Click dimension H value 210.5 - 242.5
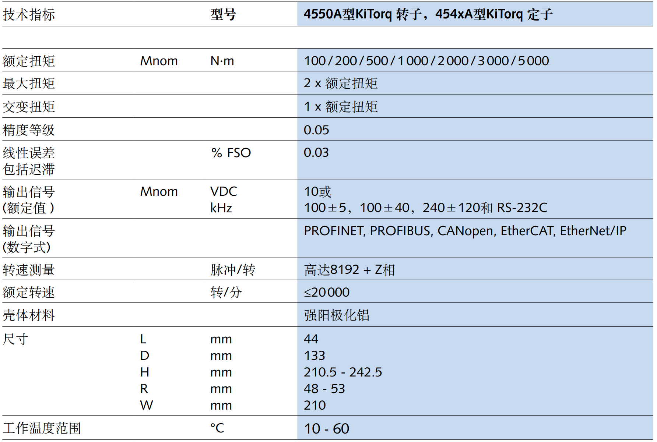The width and height of the screenshot is (657, 442). point(342,372)
